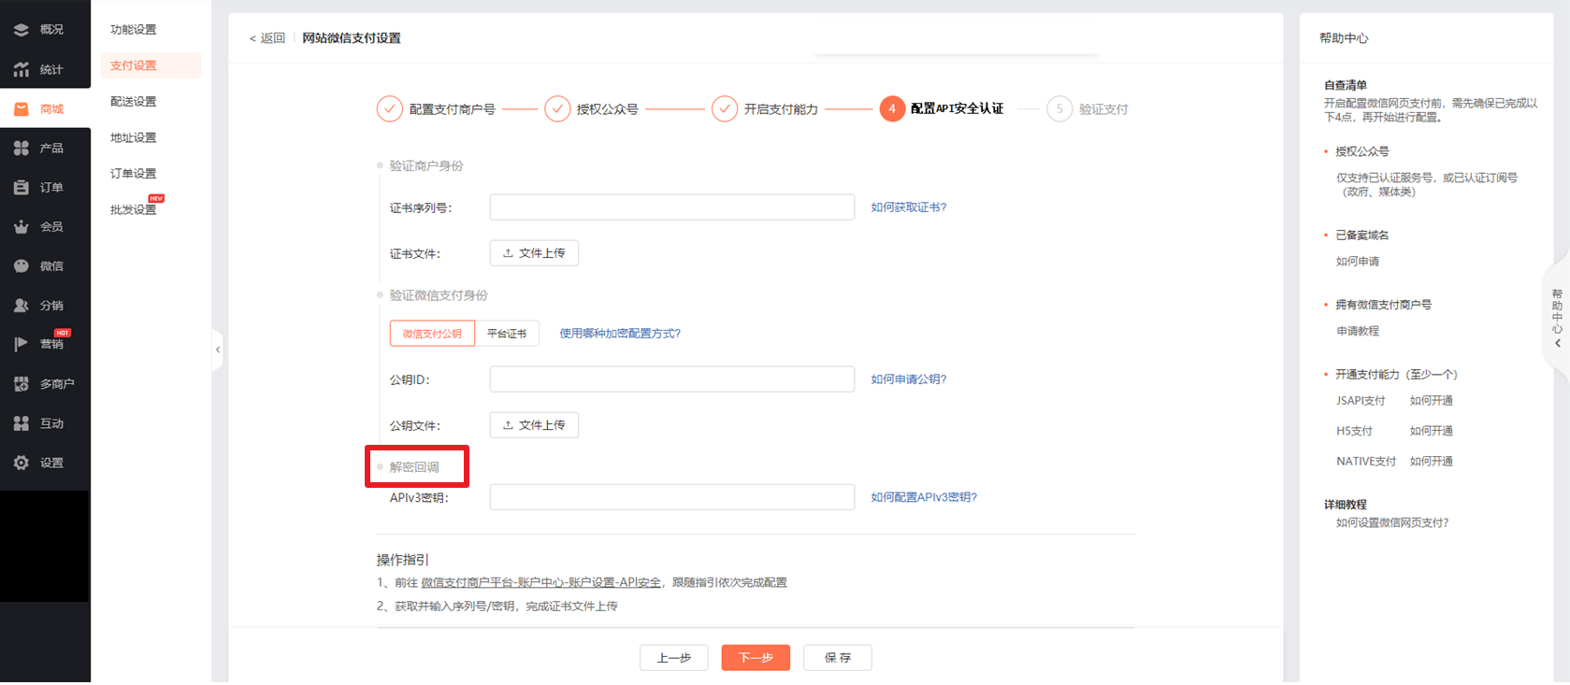Click the 证书序列号 input field
Viewport: 1570px width, 685px height.
click(x=671, y=207)
